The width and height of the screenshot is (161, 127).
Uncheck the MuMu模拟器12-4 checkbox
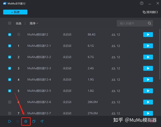click(x=10, y=80)
